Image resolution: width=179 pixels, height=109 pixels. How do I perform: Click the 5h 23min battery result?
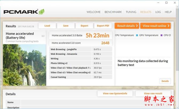(98, 35)
